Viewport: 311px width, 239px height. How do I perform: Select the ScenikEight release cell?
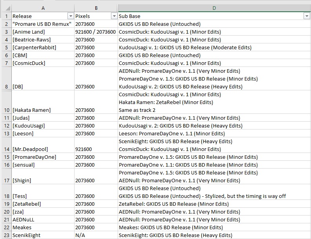tap(43, 235)
